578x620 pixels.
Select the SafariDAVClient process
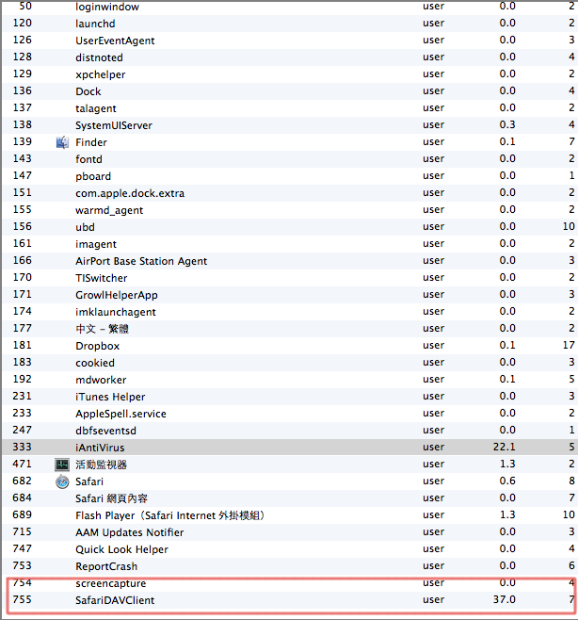click(115, 600)
